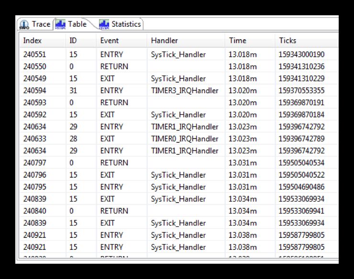Select index cell 240551
Viewport: 354px width, 279px height.
click(x=34, y=54)
